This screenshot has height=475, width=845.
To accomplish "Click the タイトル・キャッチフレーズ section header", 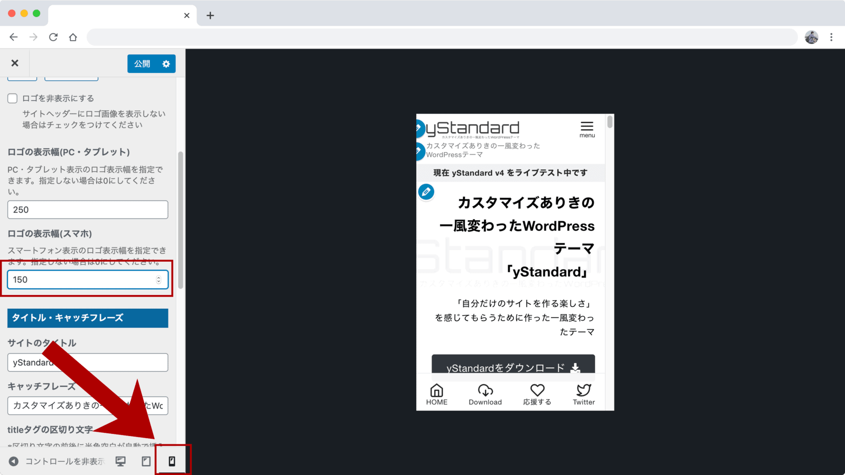I will click(x=88, y=318).
